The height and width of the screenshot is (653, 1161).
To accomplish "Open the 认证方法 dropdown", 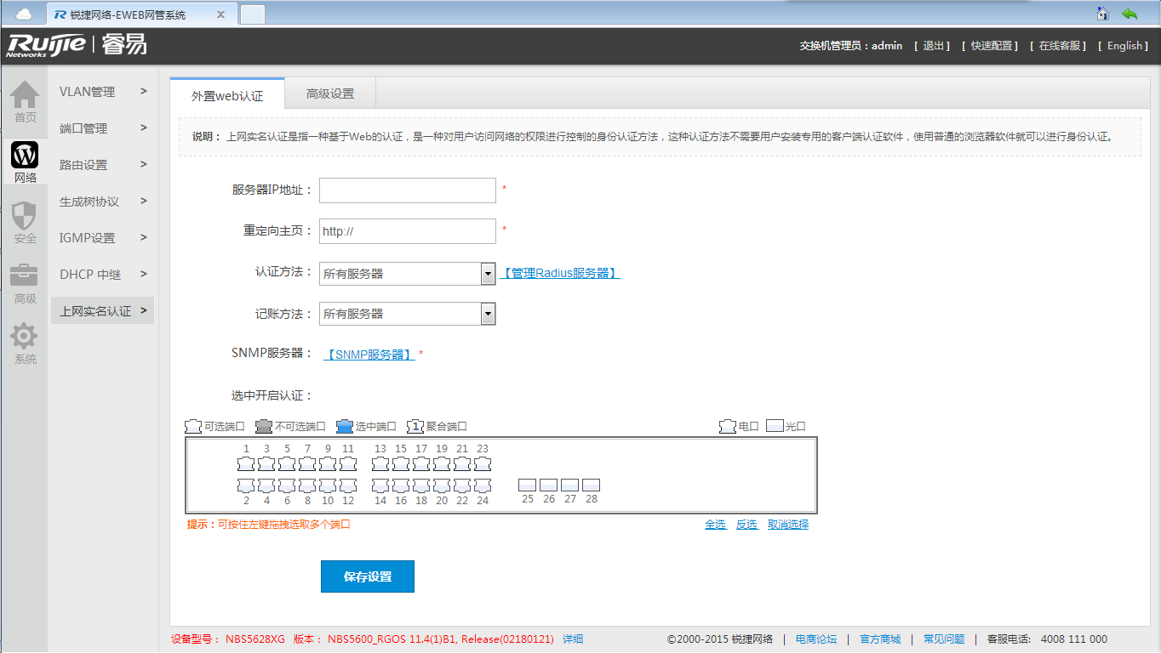I will click(x=408, y=274).
